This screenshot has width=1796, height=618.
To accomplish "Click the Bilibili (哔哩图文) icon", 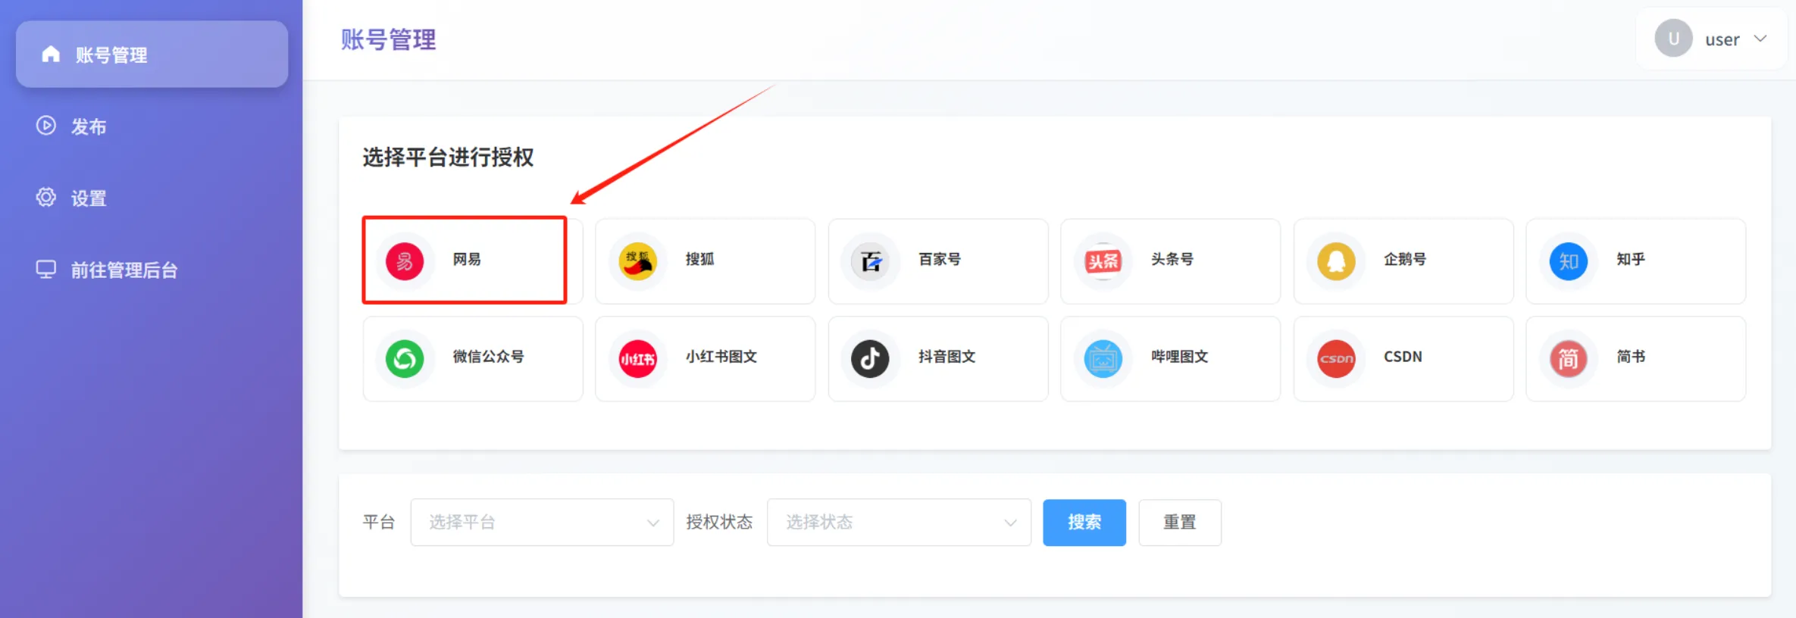I will coord(1103,358).
